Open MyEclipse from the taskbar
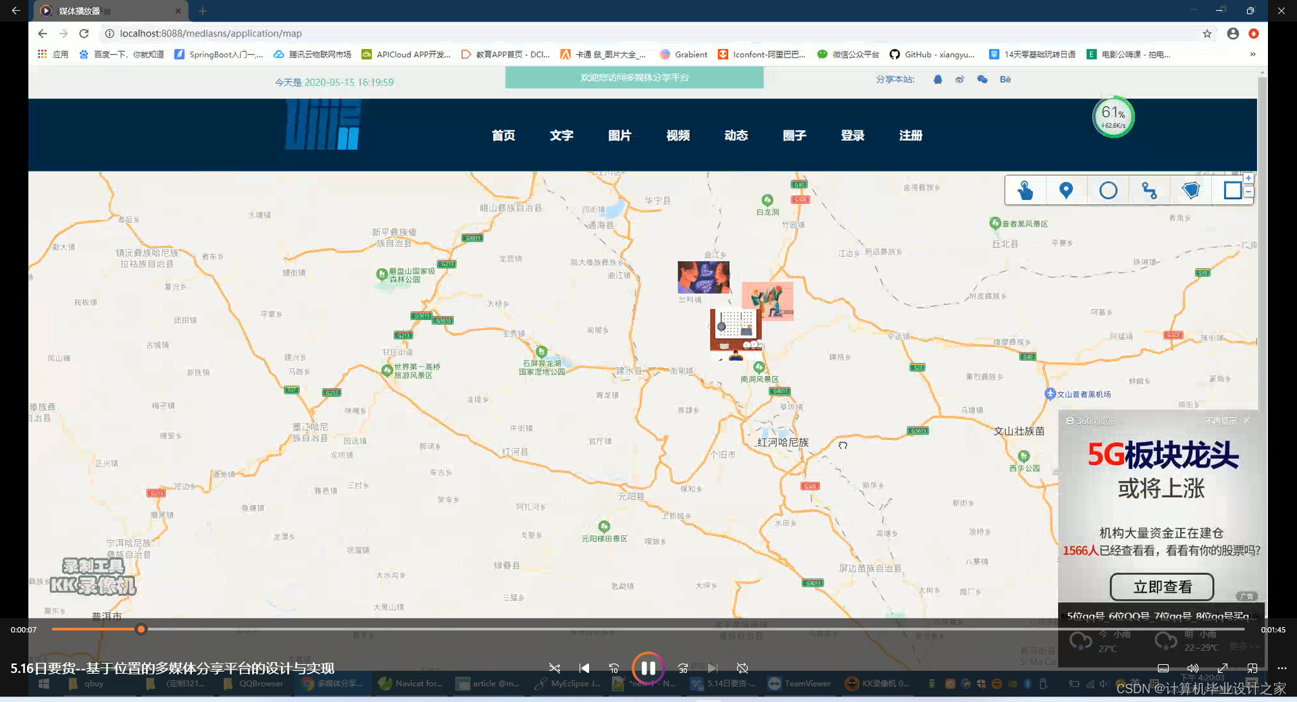The width and height of the screenshot is (1297, 702). click(x=567, y=684)
